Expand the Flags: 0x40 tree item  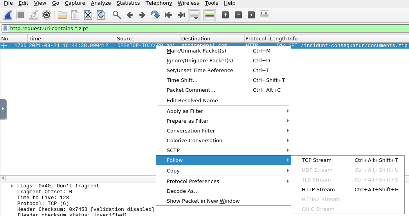(x=12, y=186)
